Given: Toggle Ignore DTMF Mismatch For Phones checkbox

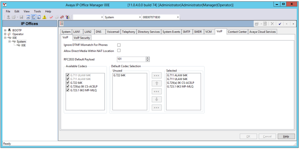Looking at the screenshot, I should tap(119, 45).
